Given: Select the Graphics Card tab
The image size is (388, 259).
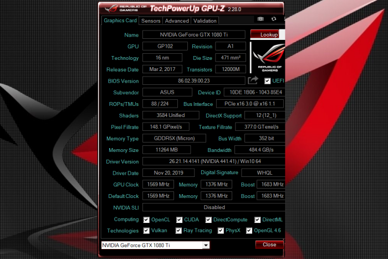Looking at the screenshot, I should 120,21.
